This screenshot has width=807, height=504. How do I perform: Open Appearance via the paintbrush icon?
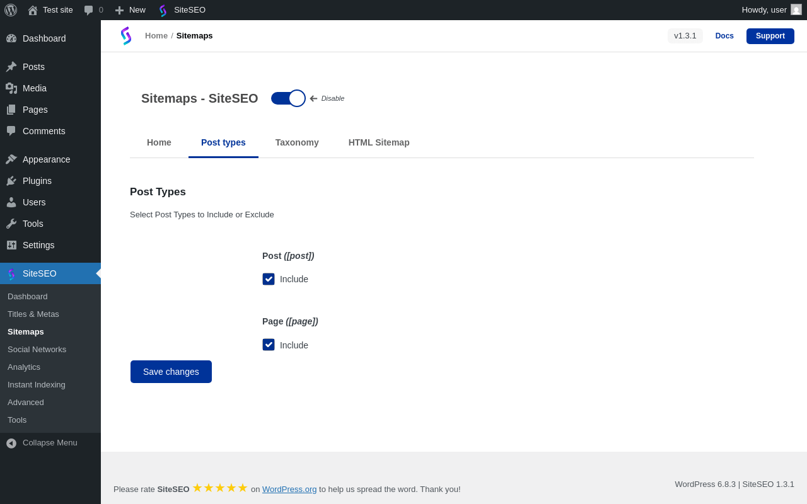click(11, 159)
